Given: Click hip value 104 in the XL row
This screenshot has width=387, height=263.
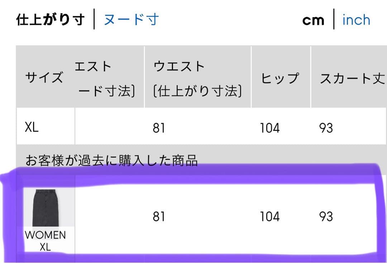Looking at the screenshot, I should [269, 128].
